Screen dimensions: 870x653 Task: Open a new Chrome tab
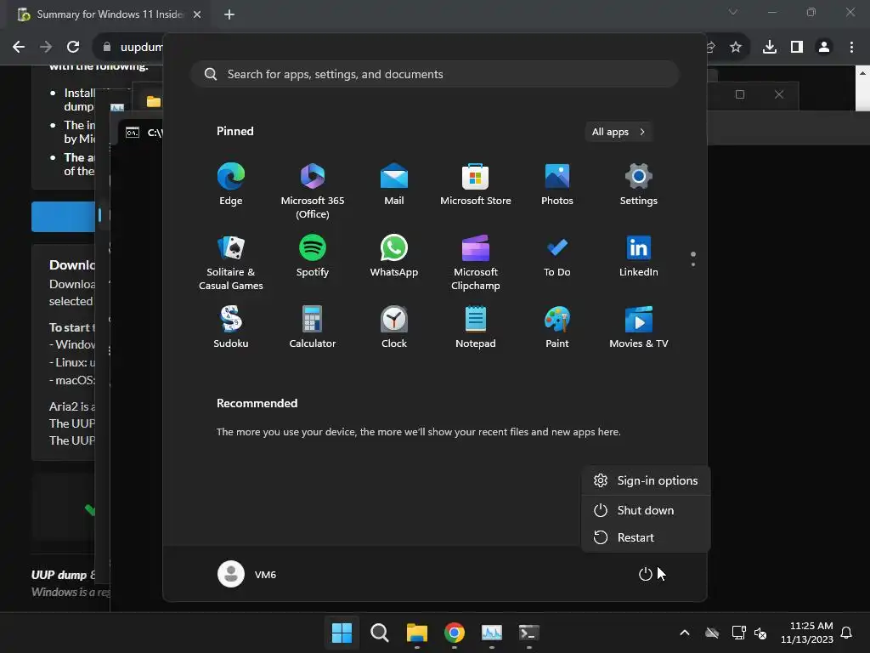(229, 14)
